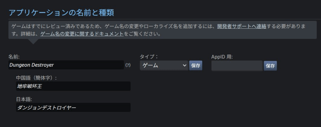Viewport: 321px width, 127px height.
Task: Click the 日本語: label
Action: (x=24, y=99)
